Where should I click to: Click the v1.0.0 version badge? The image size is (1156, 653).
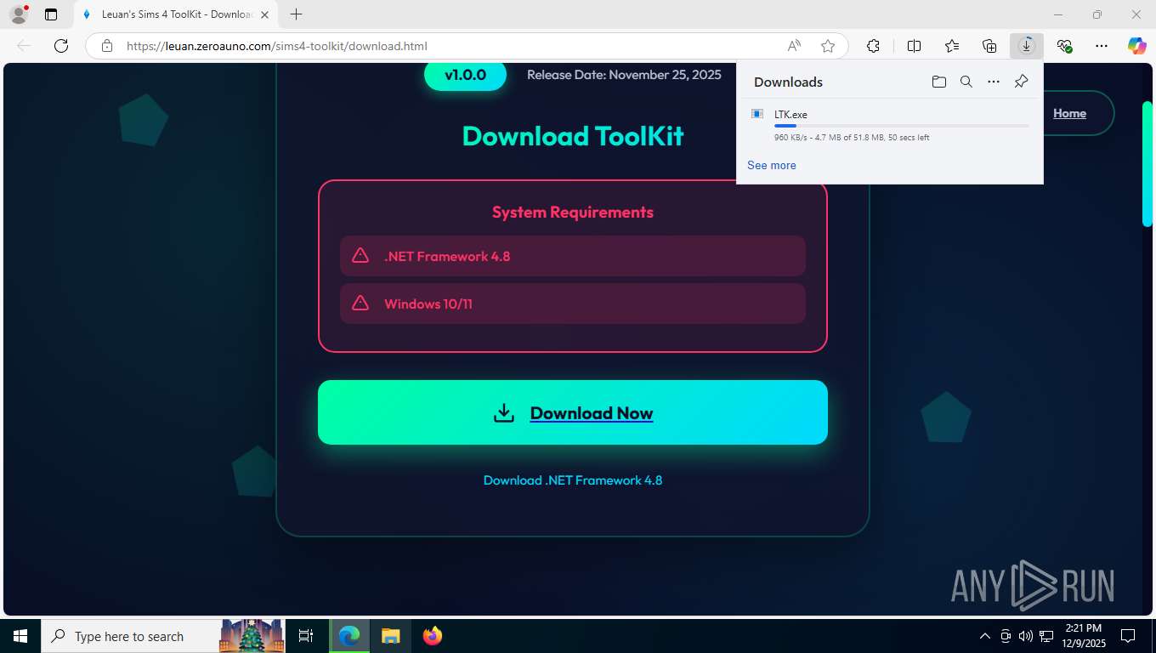pos(465,75)
